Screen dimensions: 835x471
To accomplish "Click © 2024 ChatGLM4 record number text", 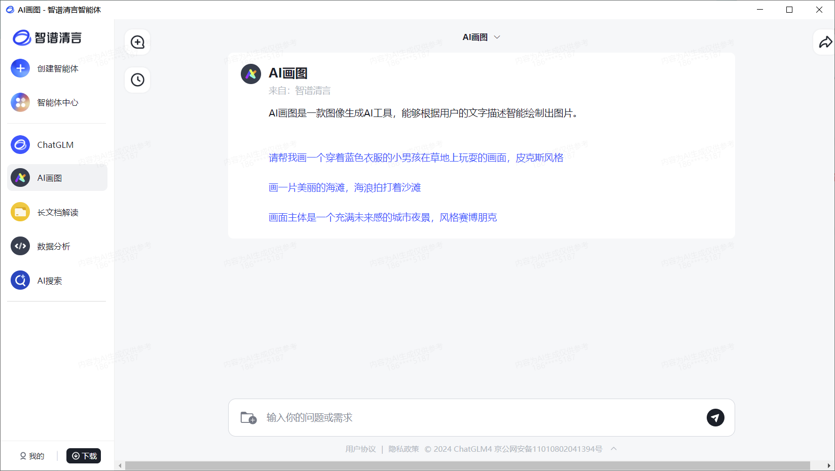I will [513, 449].
